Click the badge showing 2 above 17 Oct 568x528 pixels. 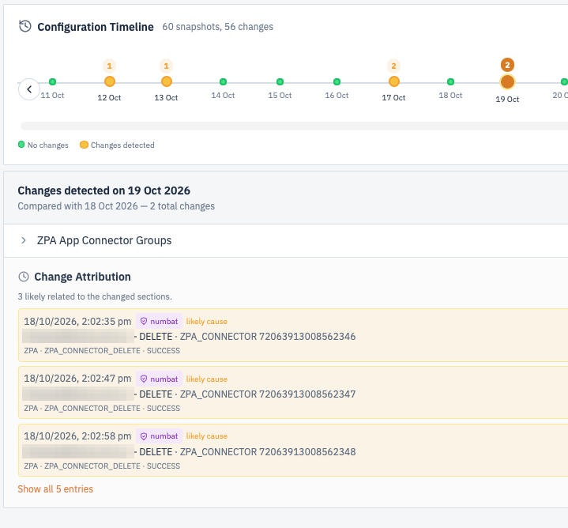393,66
